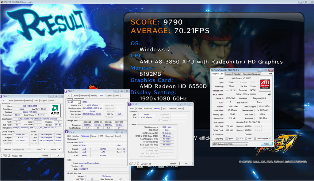Click the BIOS Version value 012.043.000.014.000000
This screenshot has height=181, width=314.
click(x=246, y=94)
